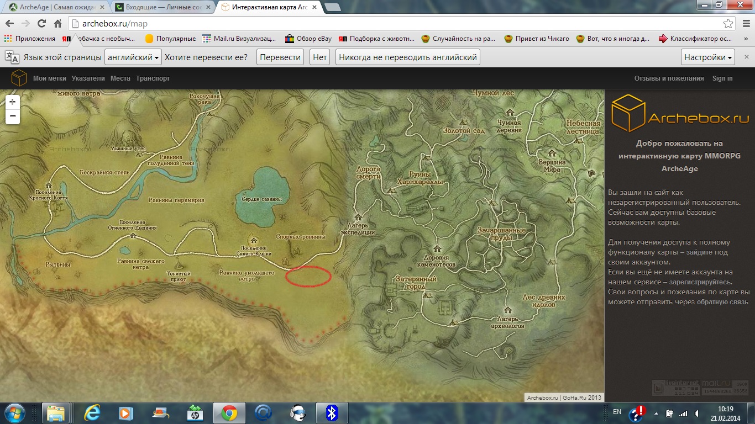This screenshot has width=755, height=424.
Task: Click the Chrome taskbar icon
Action: click(x=229, y=413)
